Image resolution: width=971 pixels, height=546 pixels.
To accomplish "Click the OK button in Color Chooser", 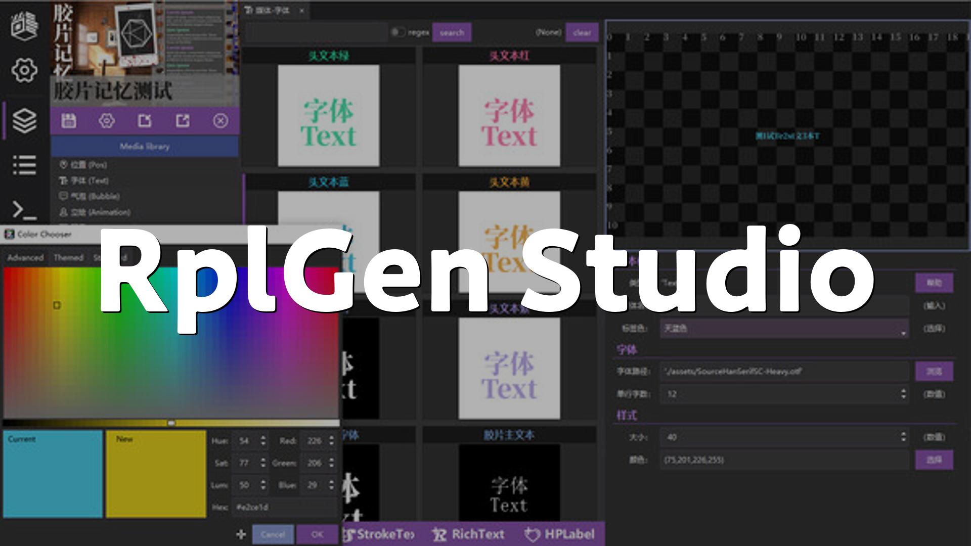I will tap(317, 534).
